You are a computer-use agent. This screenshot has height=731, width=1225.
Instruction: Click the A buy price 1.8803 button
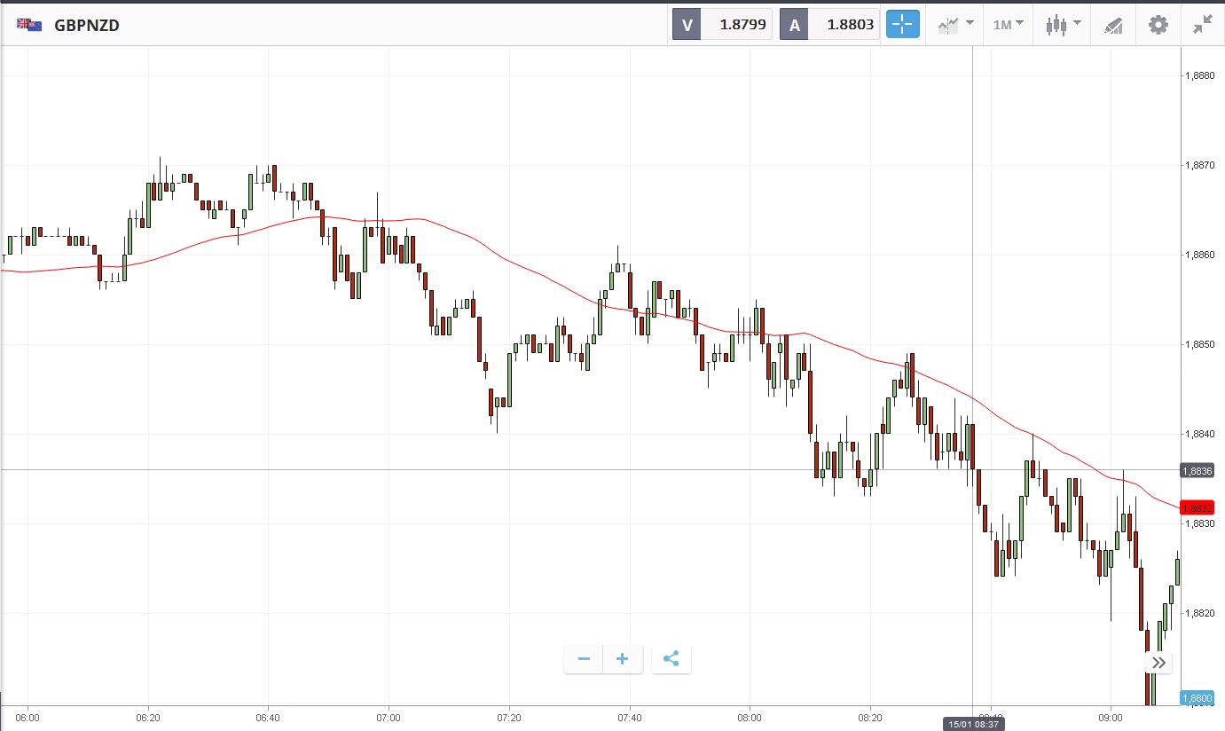click(x=829, y=25)
